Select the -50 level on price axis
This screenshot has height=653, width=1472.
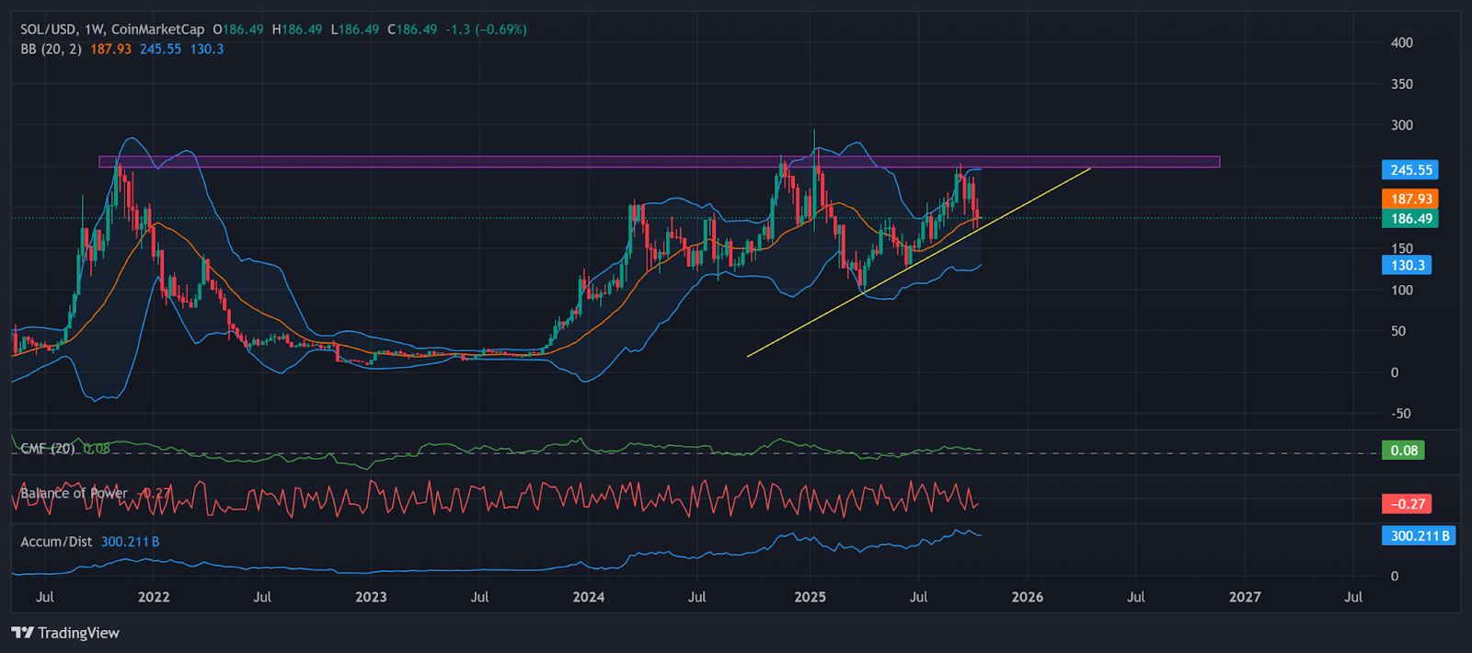tap(1399, 414)
